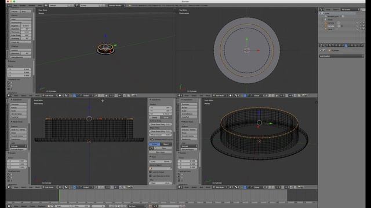Open the Add Modifier dropdown
This screenshot has height=208, width=371.
tap(341, 56)
